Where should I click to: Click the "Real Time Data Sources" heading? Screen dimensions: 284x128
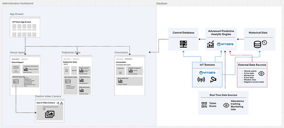(x=223, y=95)
